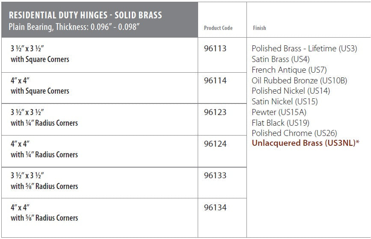Select Pewter (US15A) finish
The width and height of the screenshot is (371, 239).
point(279,112)
